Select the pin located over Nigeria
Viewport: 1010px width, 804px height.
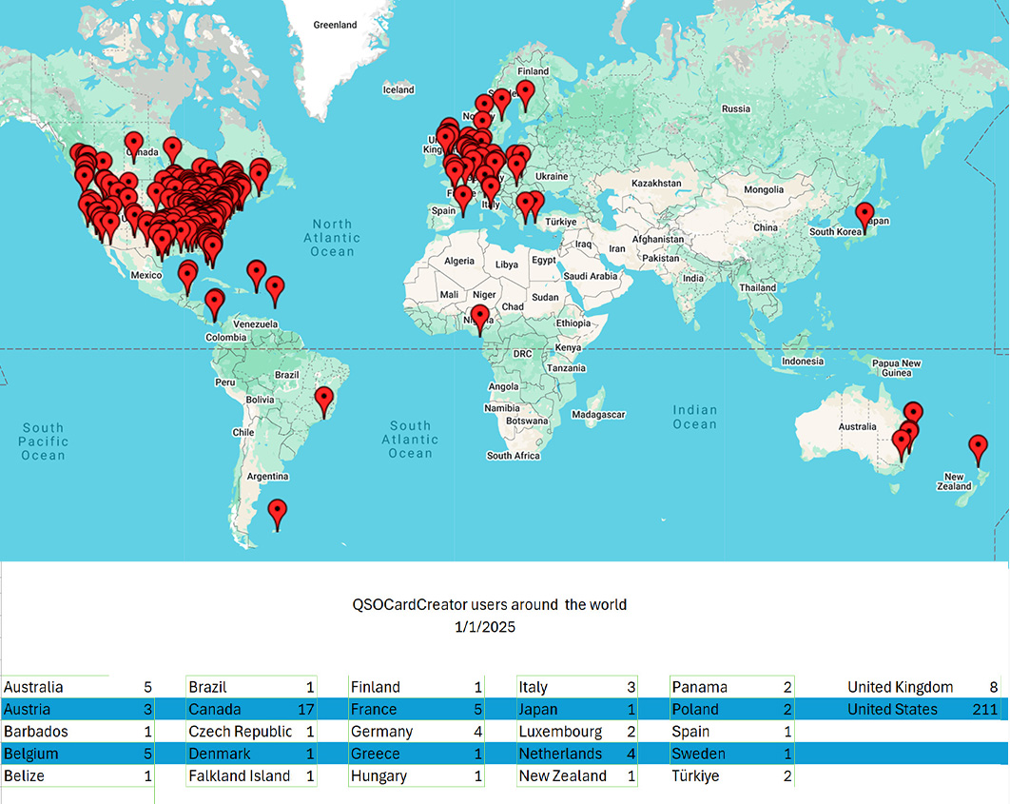(x=480, y=318)
